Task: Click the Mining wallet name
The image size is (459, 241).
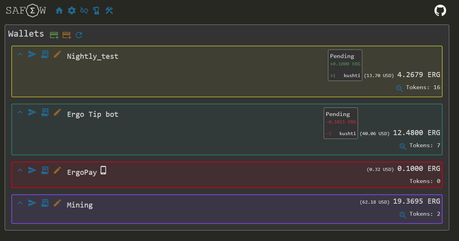Action: [x=80, y=205]
